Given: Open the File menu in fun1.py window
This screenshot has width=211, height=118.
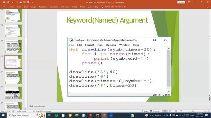Looking at the screenshot, I should (x=72, y=45).
